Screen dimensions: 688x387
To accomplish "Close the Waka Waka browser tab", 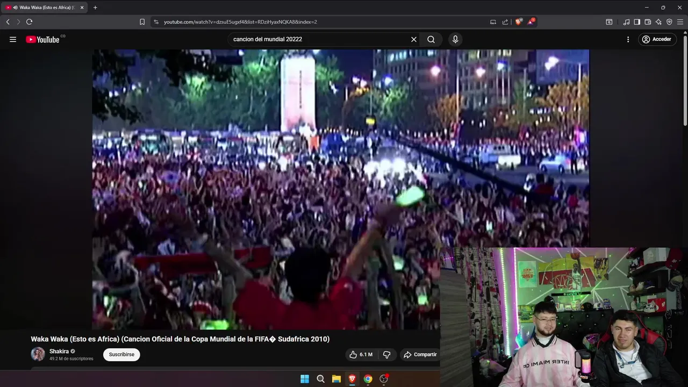I will pos(82,8).
